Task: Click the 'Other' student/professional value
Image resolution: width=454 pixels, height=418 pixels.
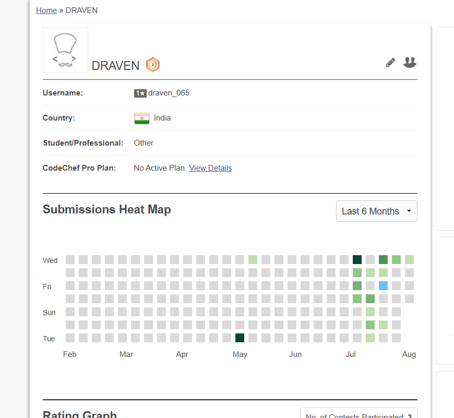Action: click(x=144, y=143)
